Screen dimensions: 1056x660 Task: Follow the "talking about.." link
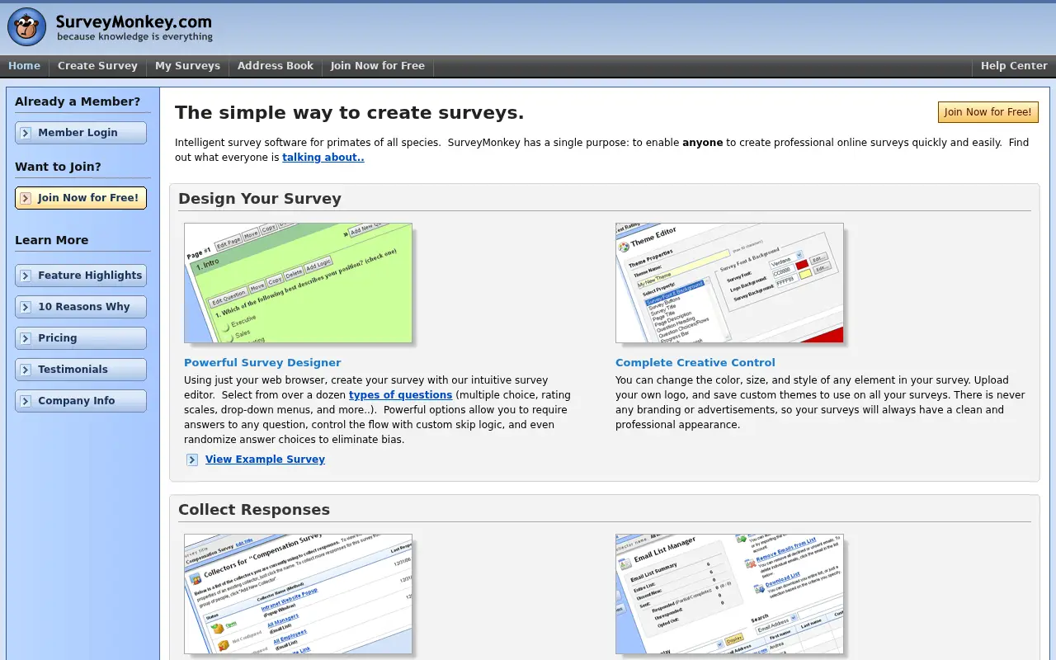pyautogui.click(x=323, y=158)
